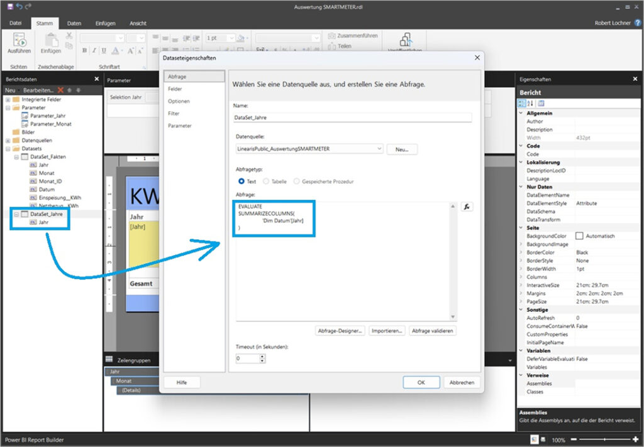Switch to the Einfügen ribbon tab
This screenshot has height=447, width=644.
[x=106, y=23]
